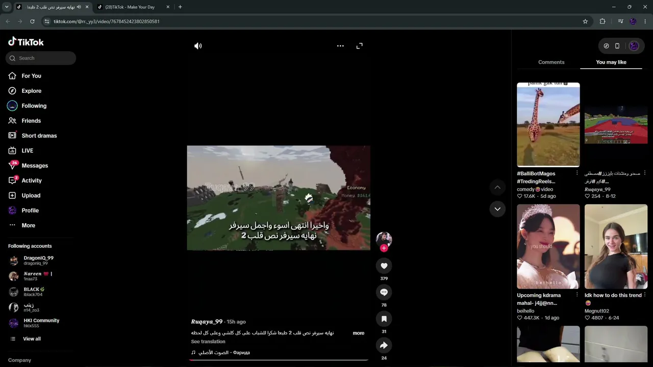Screen dimensions: 653x367
Task: Open the video options three-dots menu
Action: [x=340, y=46]
